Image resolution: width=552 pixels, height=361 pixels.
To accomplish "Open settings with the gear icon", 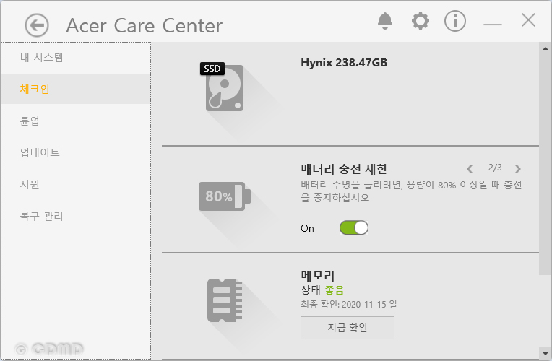I will coord(421,21).
